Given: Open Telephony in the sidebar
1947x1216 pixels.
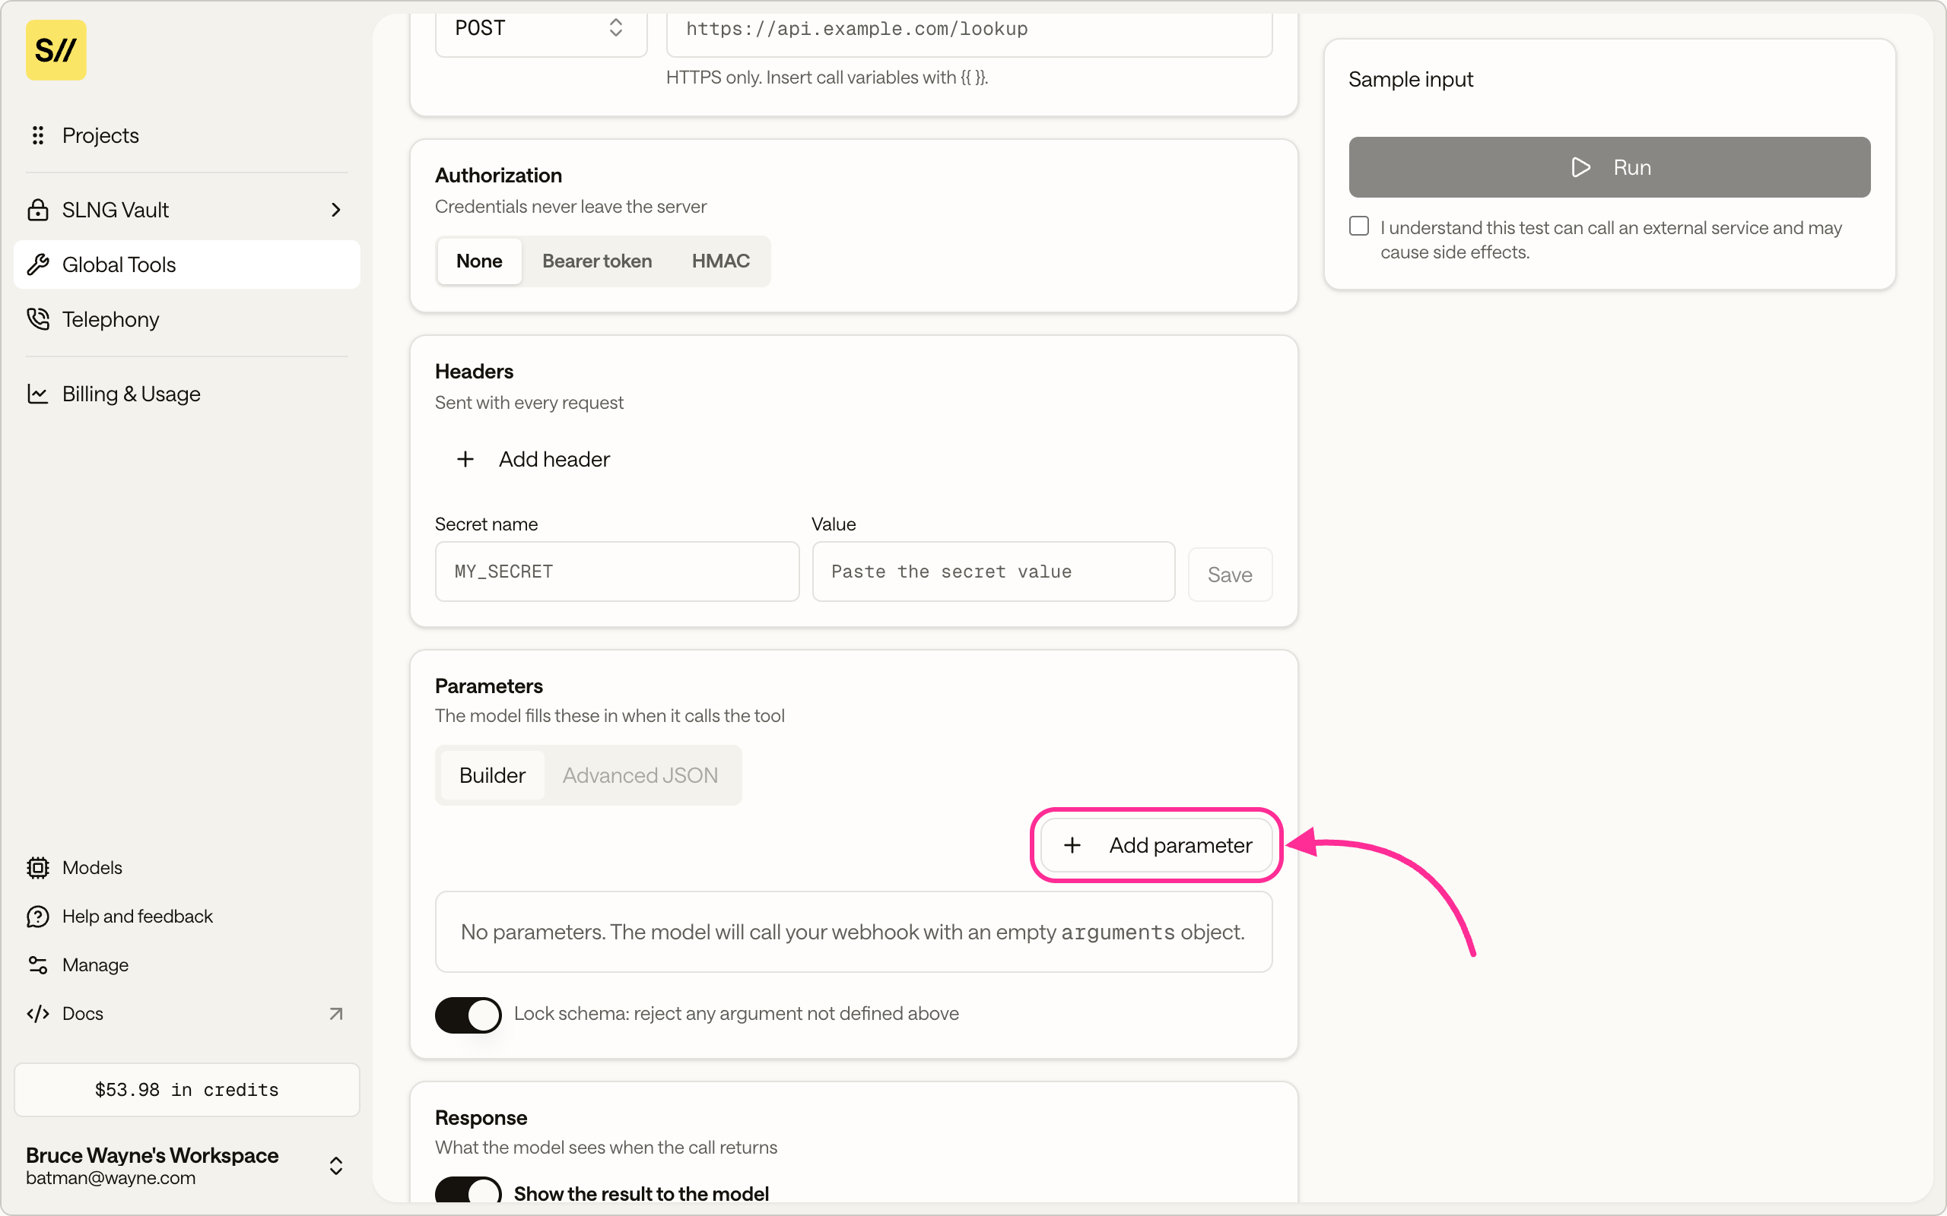Looking at the screenshot, I should pyautogui.click(x=186, y=319).
